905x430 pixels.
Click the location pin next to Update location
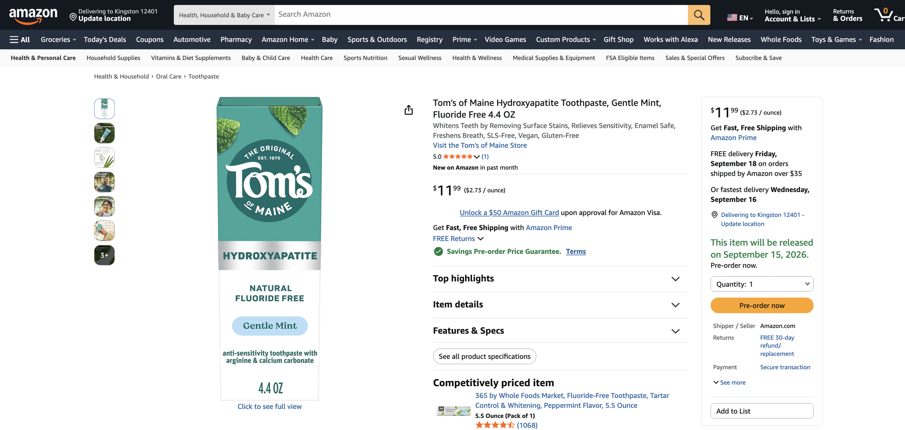pos(73,17)
